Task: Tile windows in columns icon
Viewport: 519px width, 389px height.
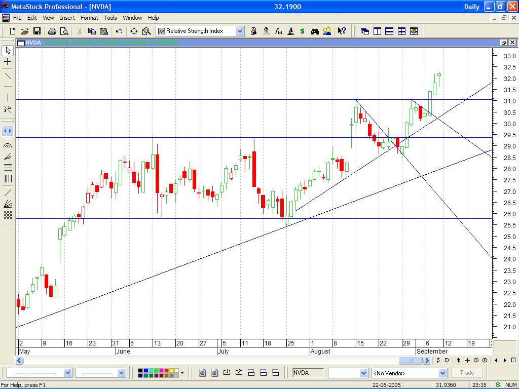Action: click(x=377, y=31)
